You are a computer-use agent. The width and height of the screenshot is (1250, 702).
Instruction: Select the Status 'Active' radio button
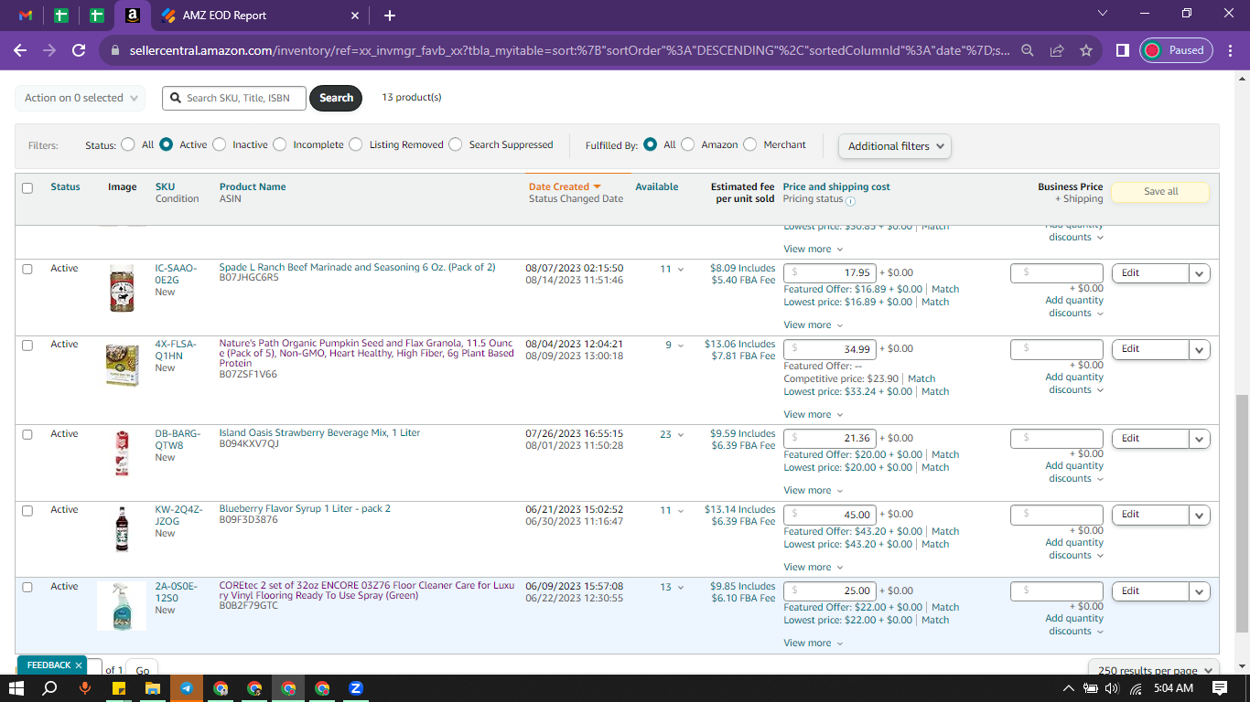pos(167,144)
